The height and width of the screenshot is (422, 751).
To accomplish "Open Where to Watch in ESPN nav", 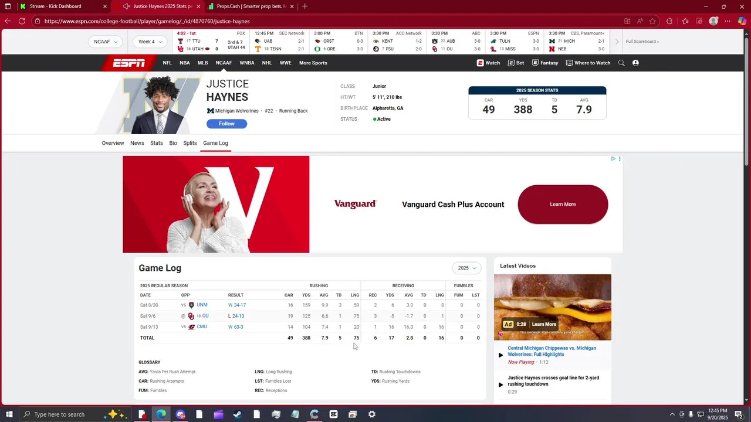I will pos(588,63).
